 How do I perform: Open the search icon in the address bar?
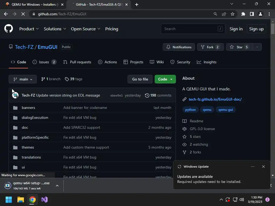[215, 14]
